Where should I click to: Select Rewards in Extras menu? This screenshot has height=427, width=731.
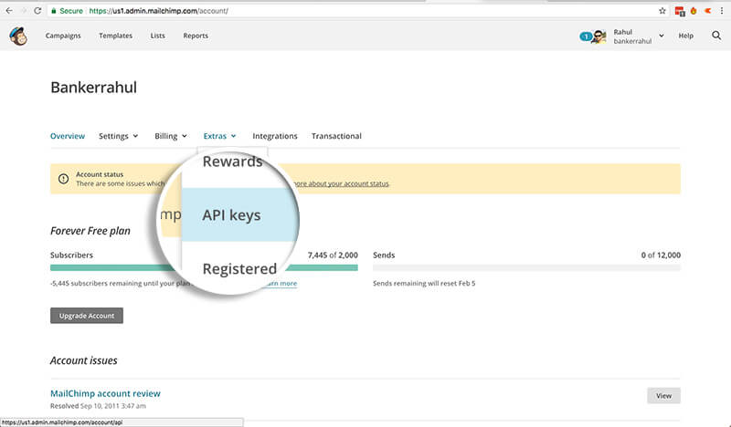[232, 161]
